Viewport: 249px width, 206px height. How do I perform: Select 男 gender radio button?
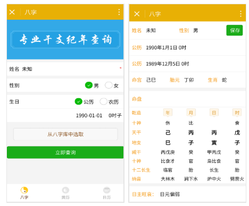[89, 85]
